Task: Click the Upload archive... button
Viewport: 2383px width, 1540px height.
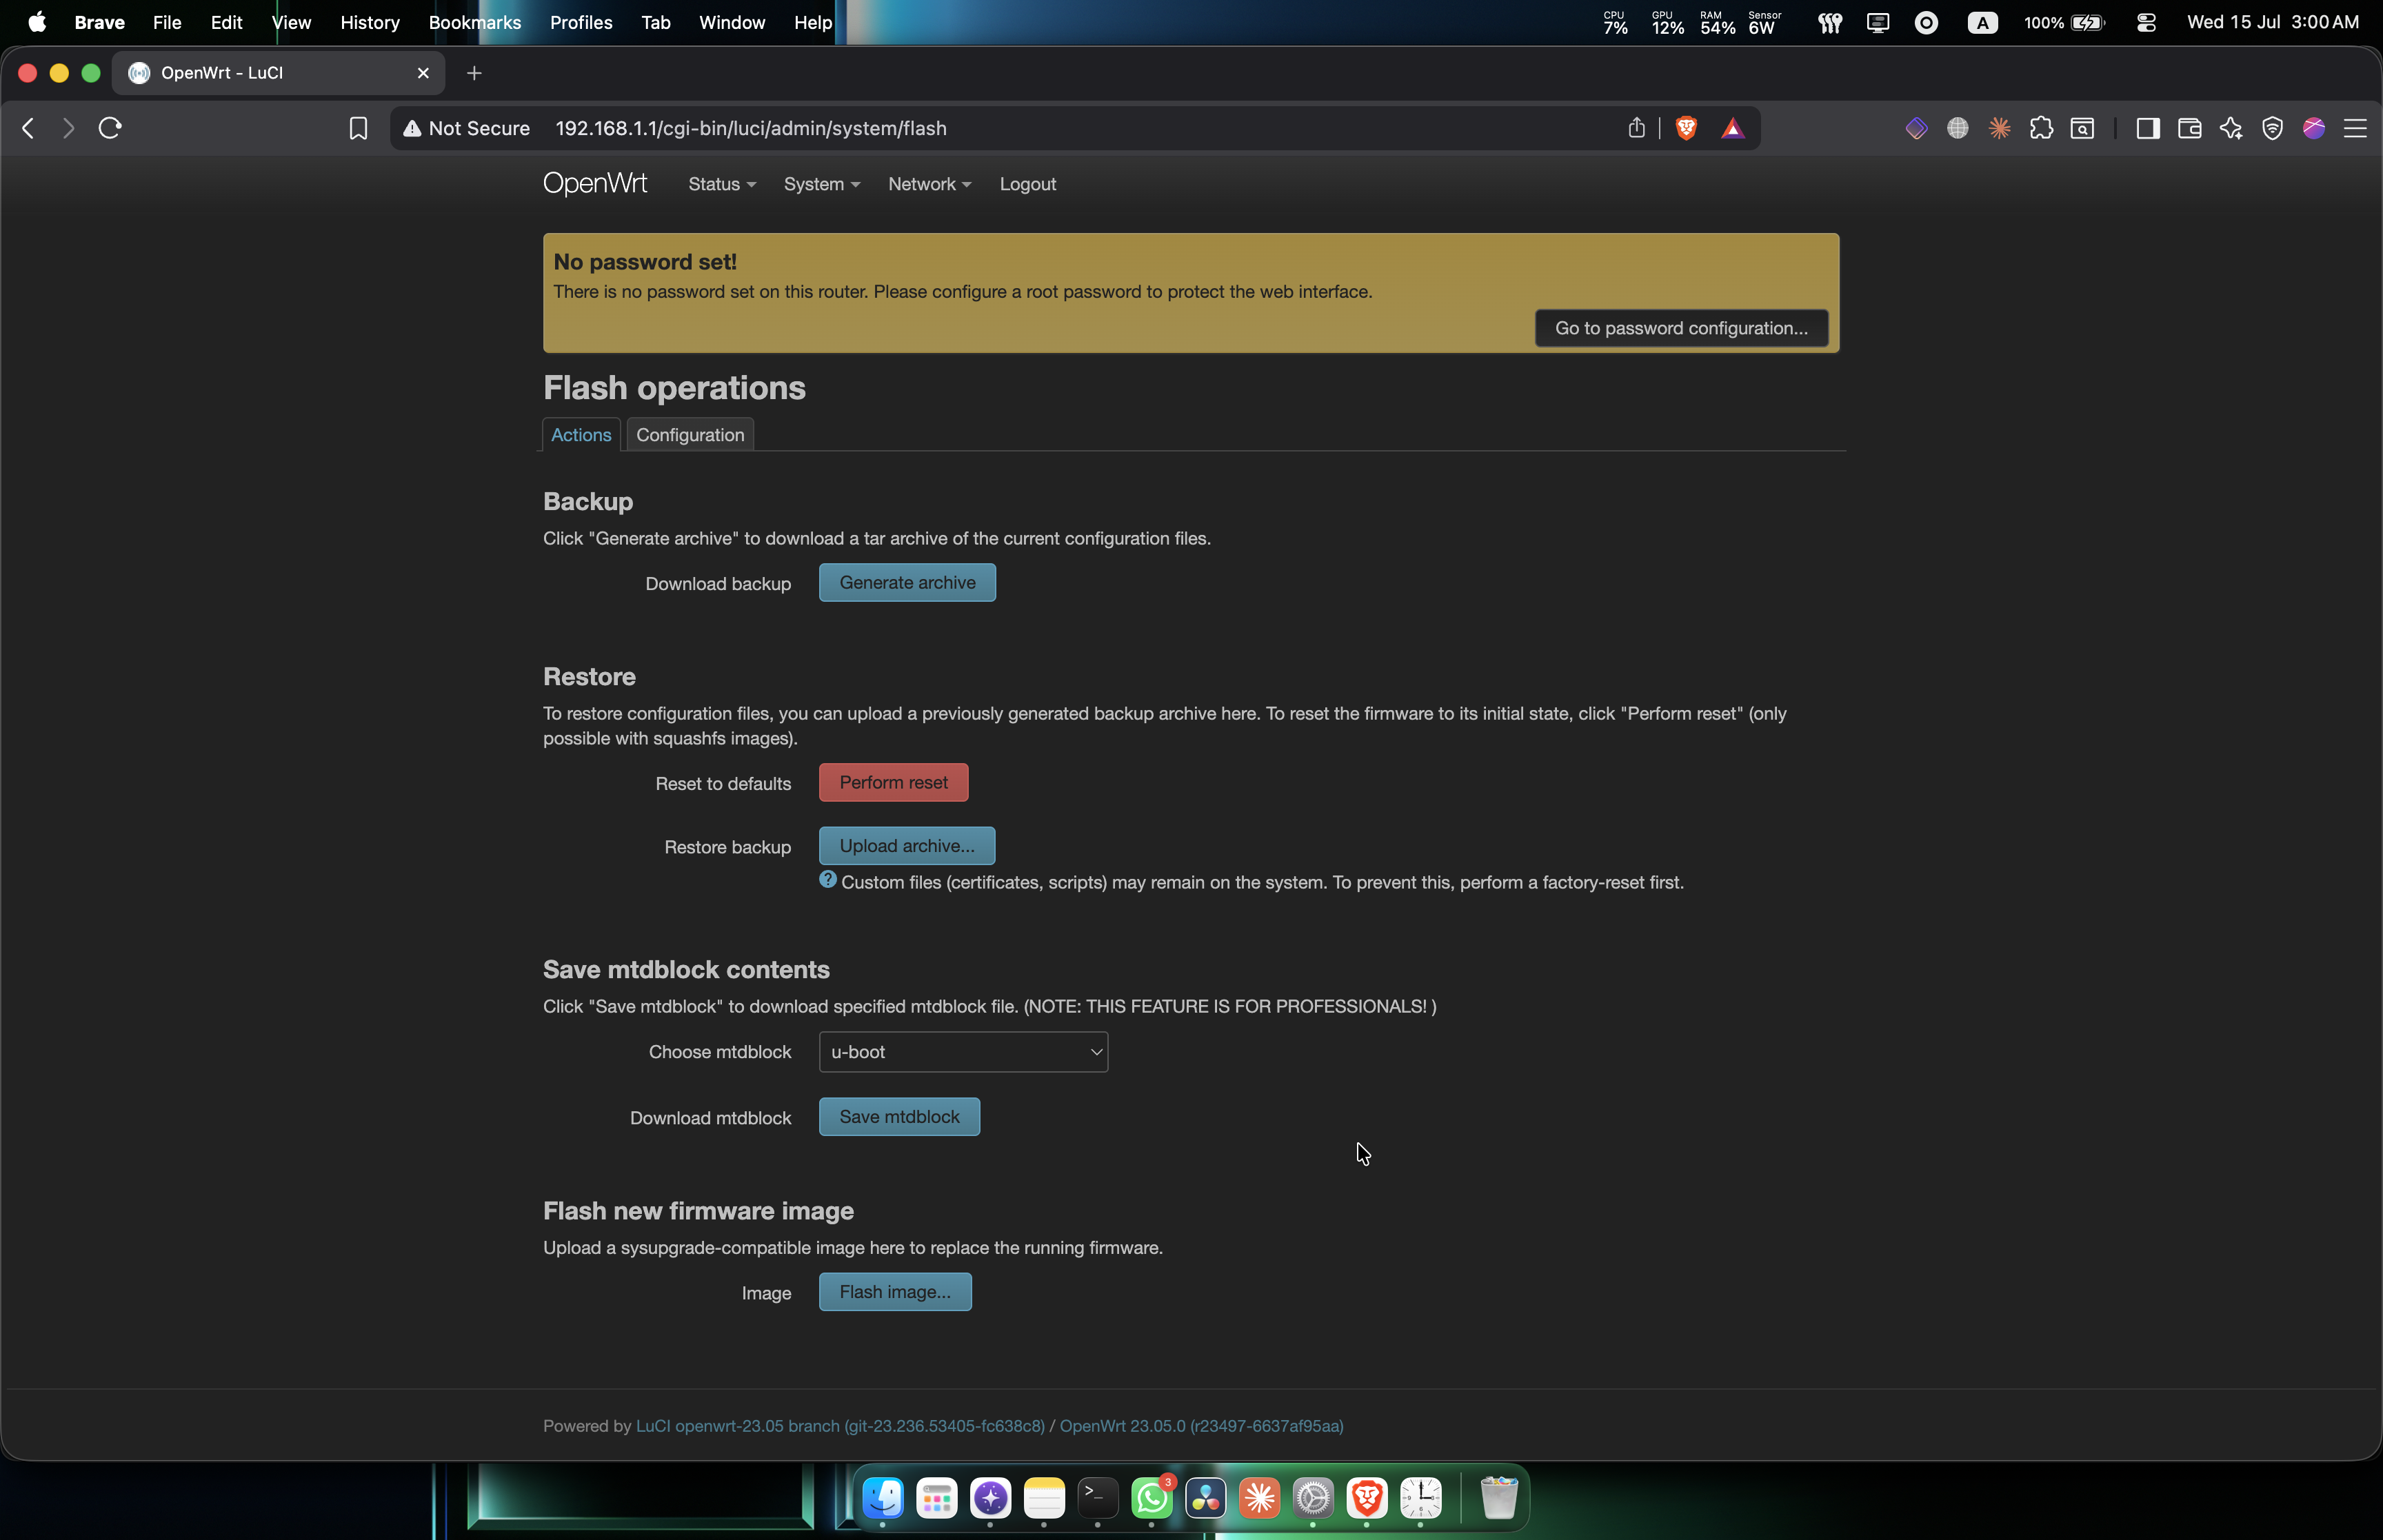Action: click(907, 846)
